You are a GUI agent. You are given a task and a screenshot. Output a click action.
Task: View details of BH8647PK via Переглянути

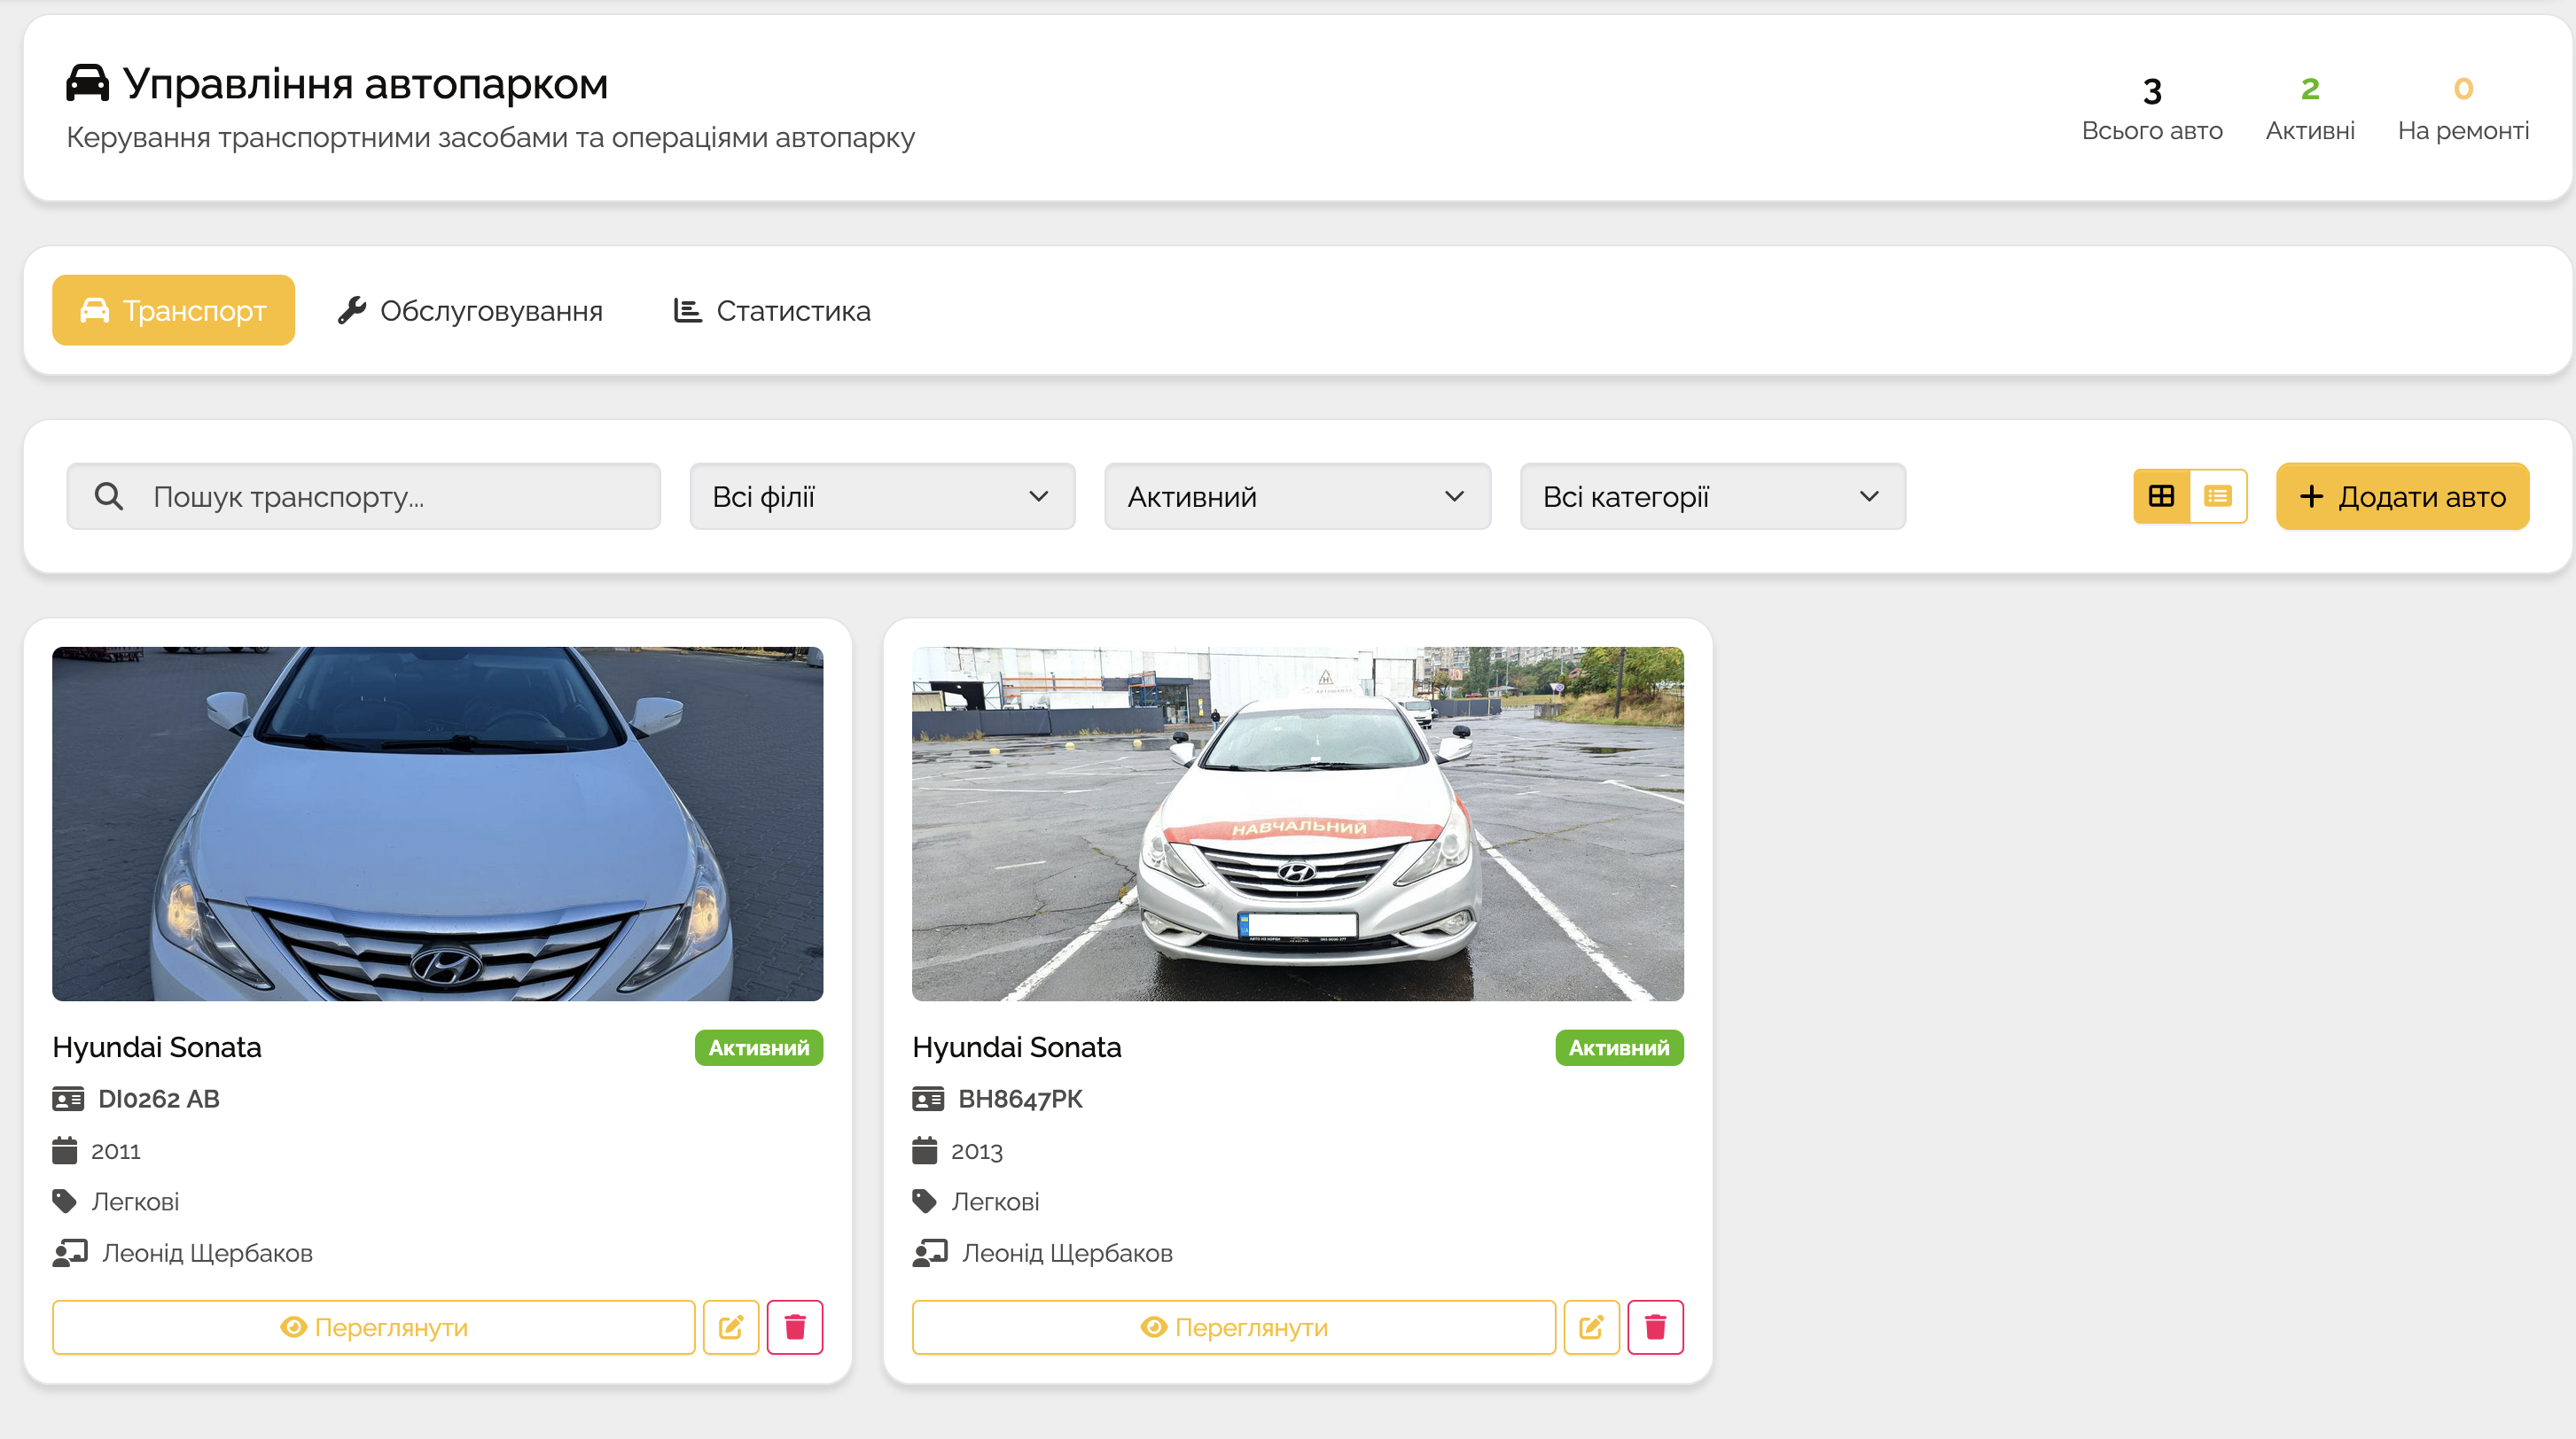pos(1233,1327)
